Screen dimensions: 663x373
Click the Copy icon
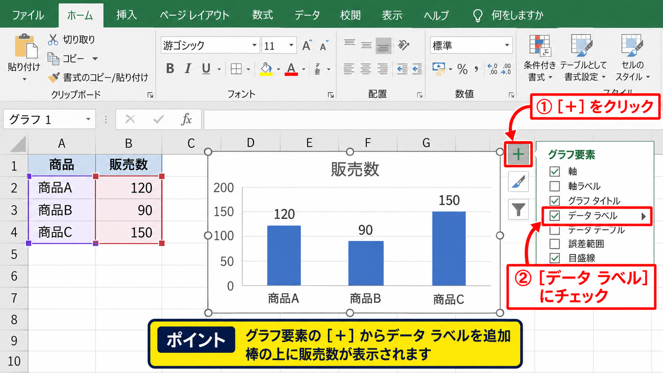point(53,59)
